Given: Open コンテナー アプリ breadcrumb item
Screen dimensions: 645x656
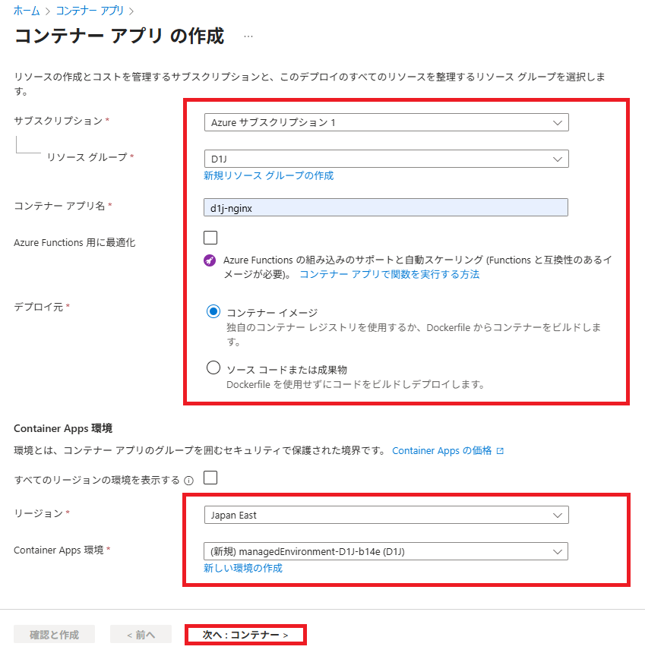Looking at the screenshot, I should (x=90, y=11).
